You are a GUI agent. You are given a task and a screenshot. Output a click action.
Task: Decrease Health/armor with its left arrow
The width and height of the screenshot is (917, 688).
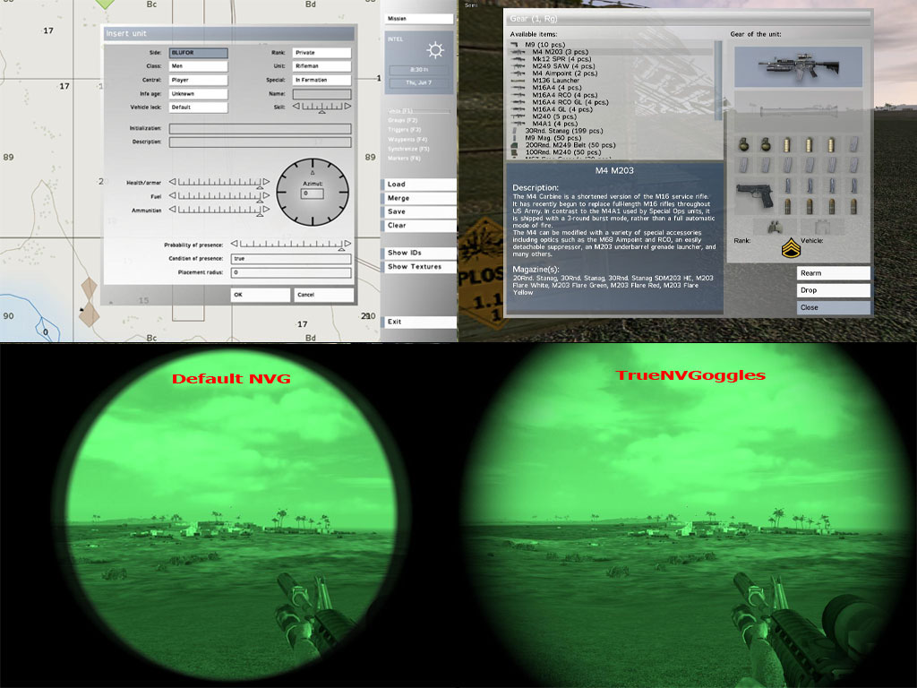[173, 182]
